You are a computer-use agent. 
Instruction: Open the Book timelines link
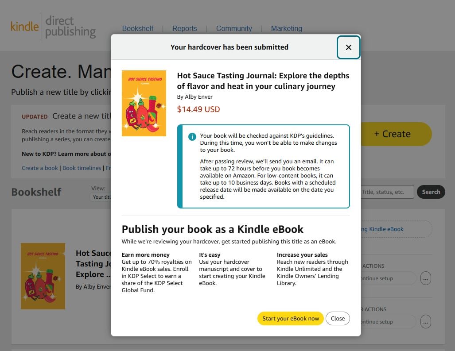click(x=82, y=168)
